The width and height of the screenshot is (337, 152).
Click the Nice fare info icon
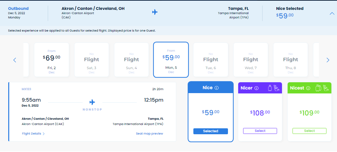click(x=216, y=88)
